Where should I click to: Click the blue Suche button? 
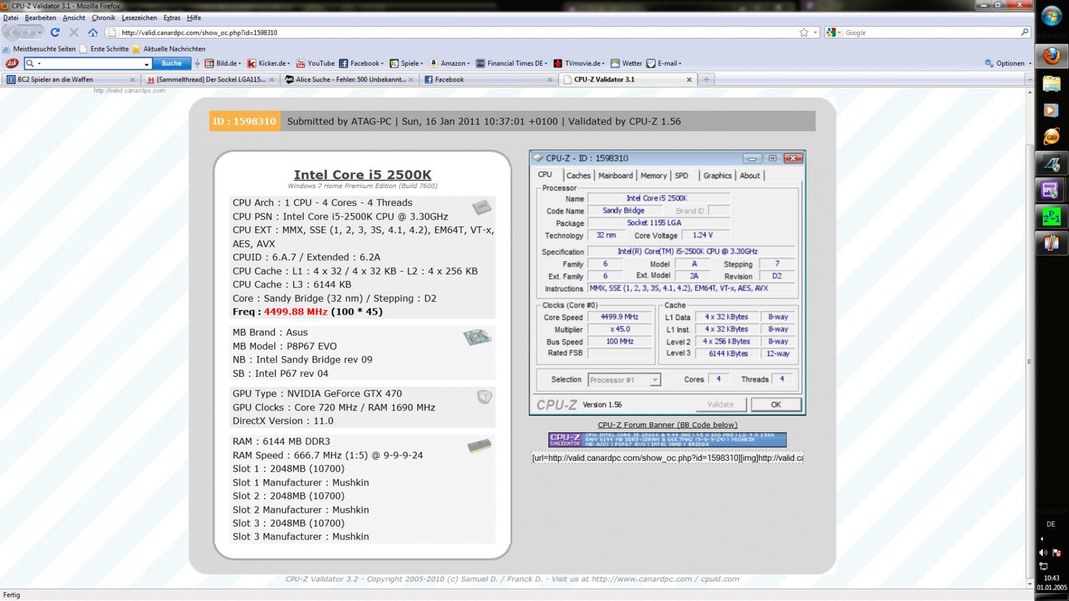coord(172,63)
